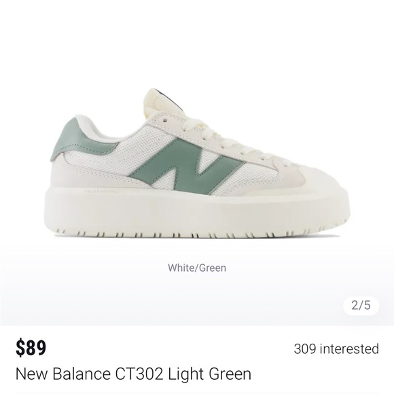This screenshot has width=394, height=394.
Task: Tap the empty white area above the sneaker
Action: click(197, 43)
